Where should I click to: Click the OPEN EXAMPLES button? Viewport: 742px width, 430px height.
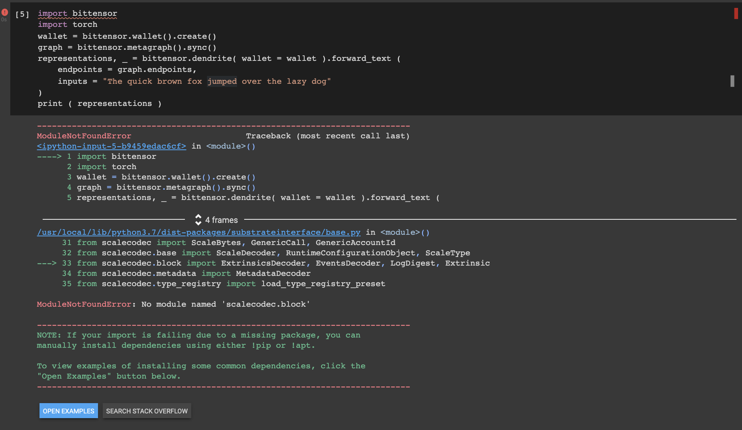68,411
